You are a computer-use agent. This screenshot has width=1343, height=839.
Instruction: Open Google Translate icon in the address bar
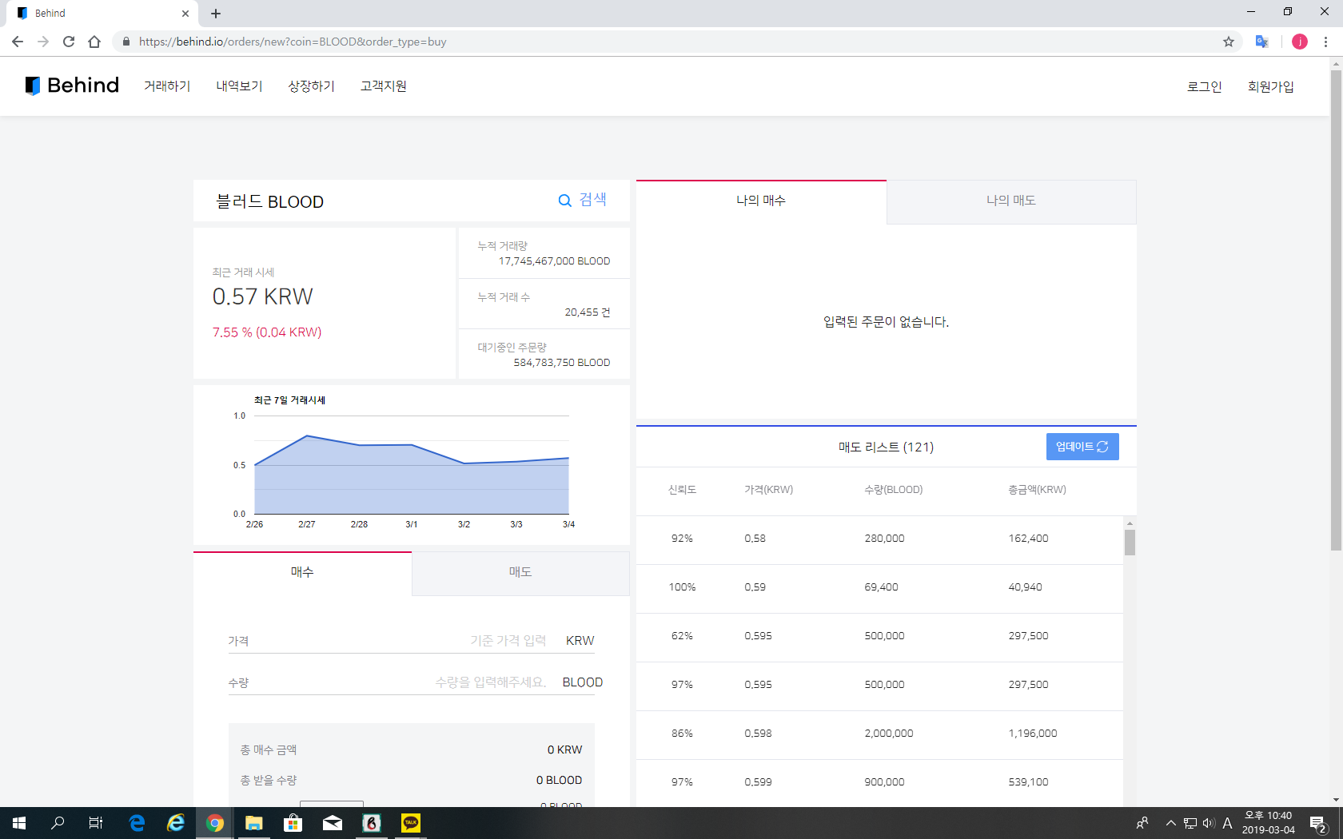(x=1261, y=42)
